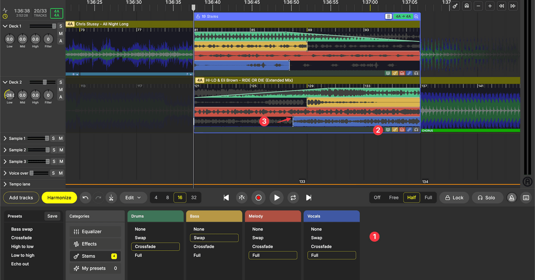Mute Deck 1 with M button

[61, 34]
